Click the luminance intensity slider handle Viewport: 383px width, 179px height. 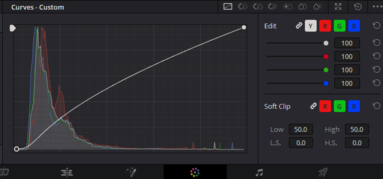[x=326, y=43]
